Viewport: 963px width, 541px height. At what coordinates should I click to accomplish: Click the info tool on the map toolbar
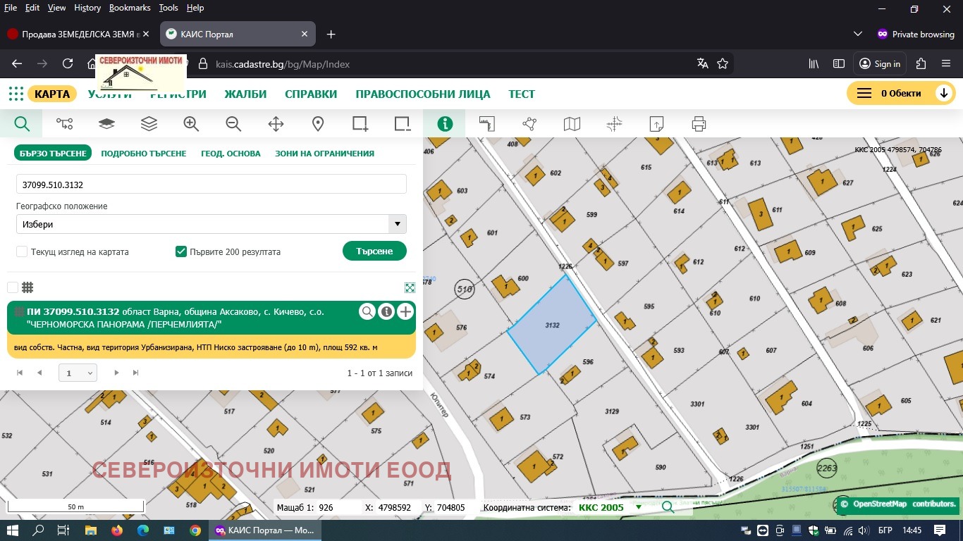click(x=445, y=123)
